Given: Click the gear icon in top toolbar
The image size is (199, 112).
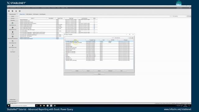Looking at the screenshot, I should coord(9,11).
